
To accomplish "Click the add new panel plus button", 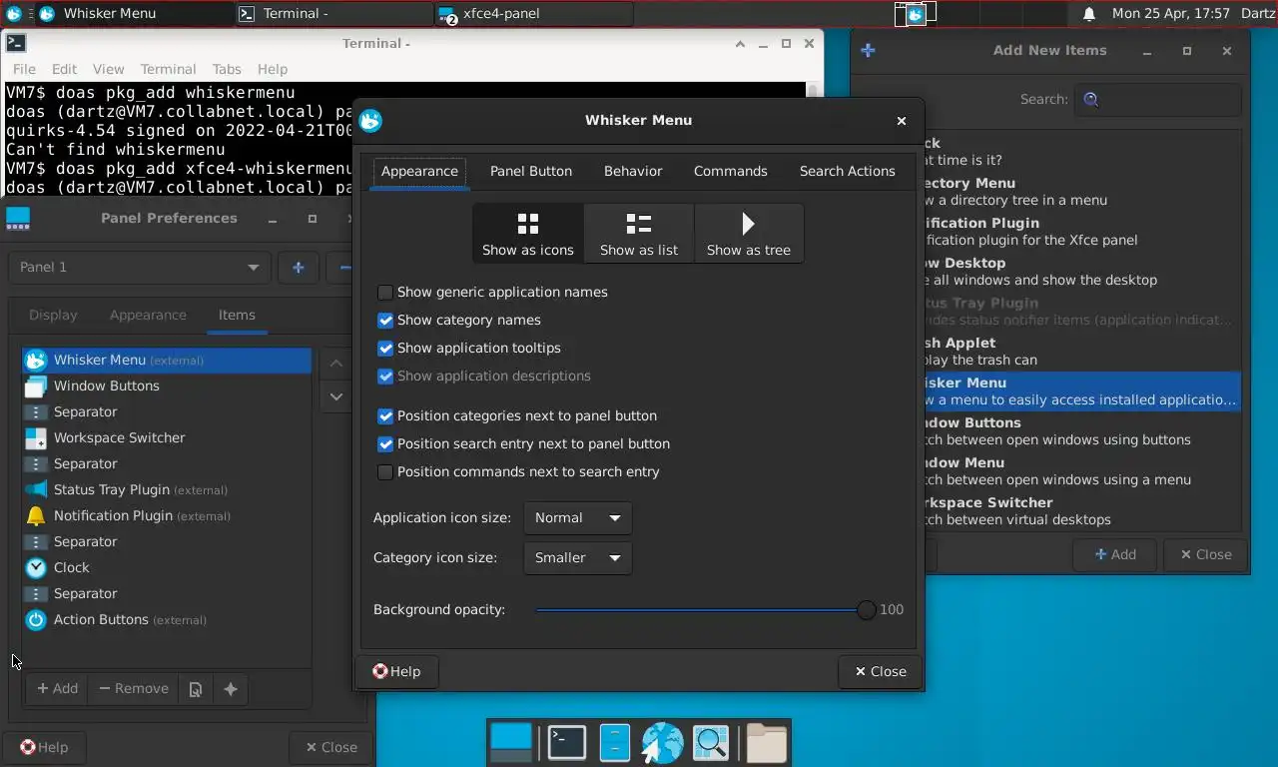I will click(x=298, y=267).
